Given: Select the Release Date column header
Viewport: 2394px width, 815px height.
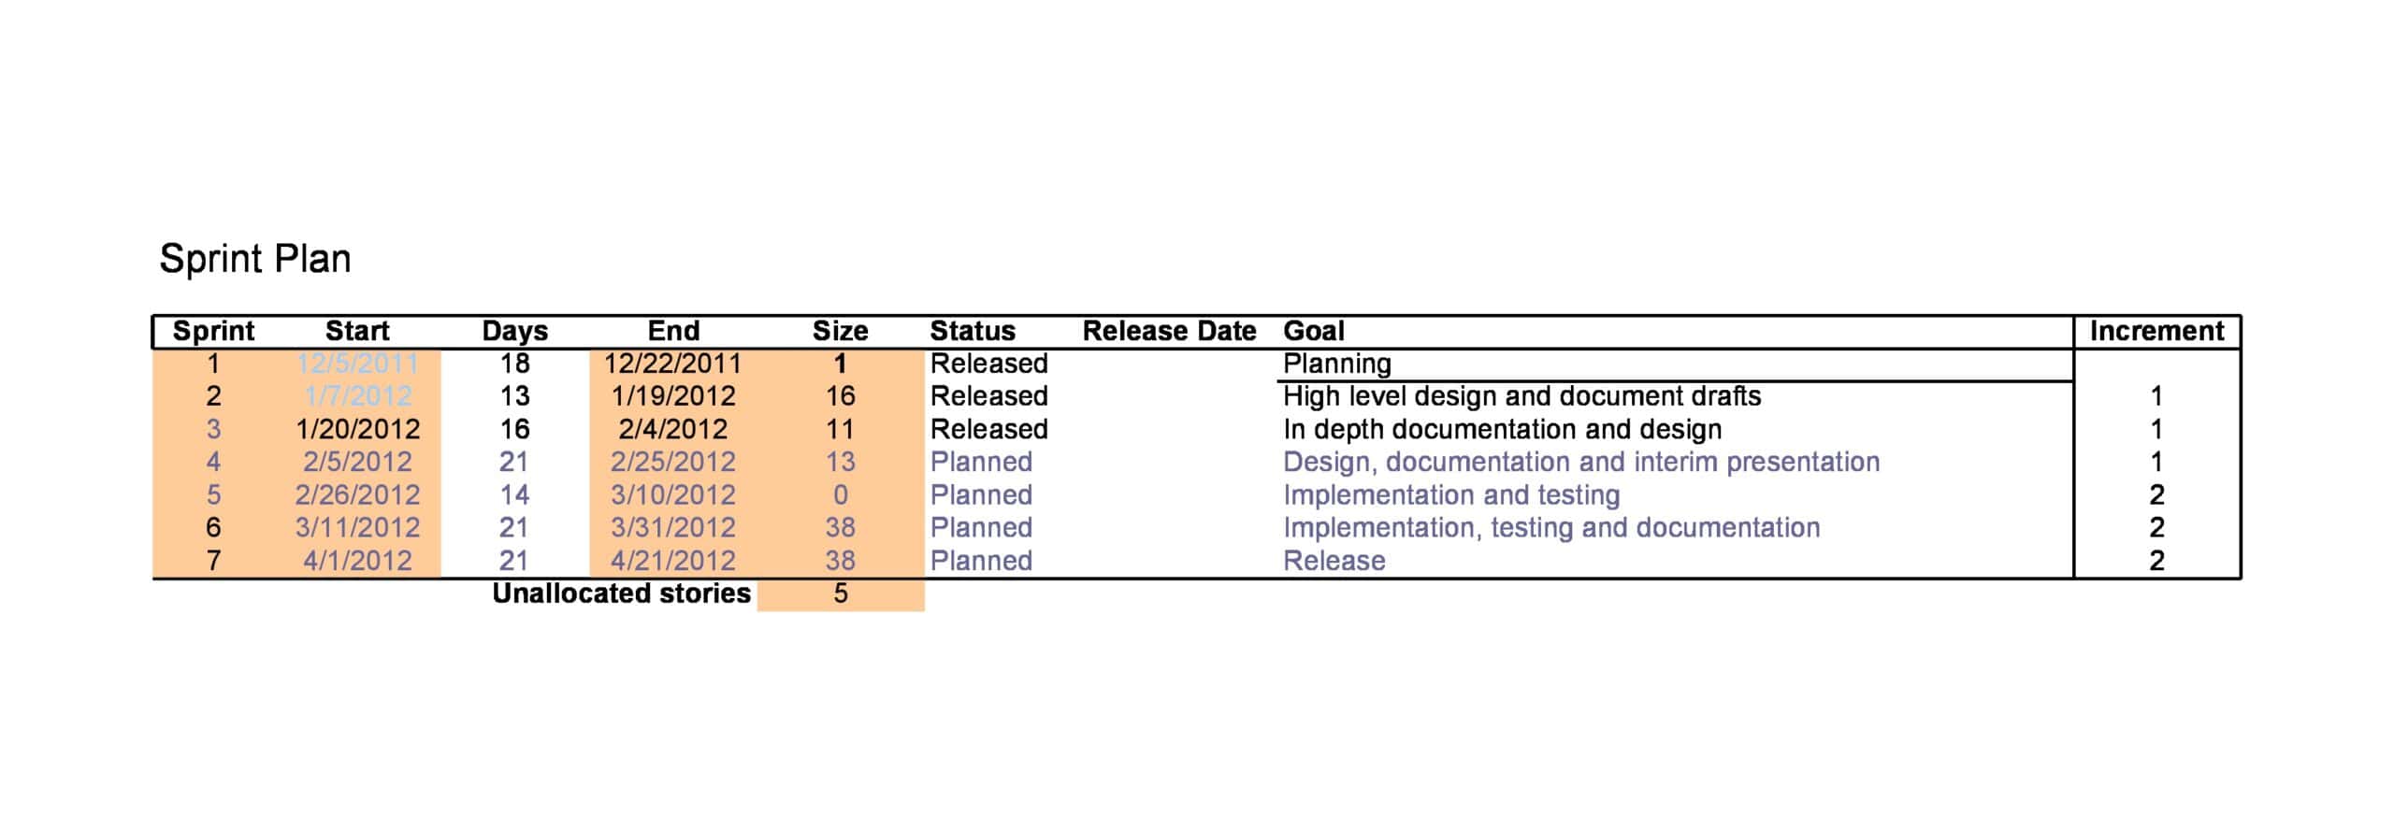Looking at the screenshot, I should tap(1169, 331).
